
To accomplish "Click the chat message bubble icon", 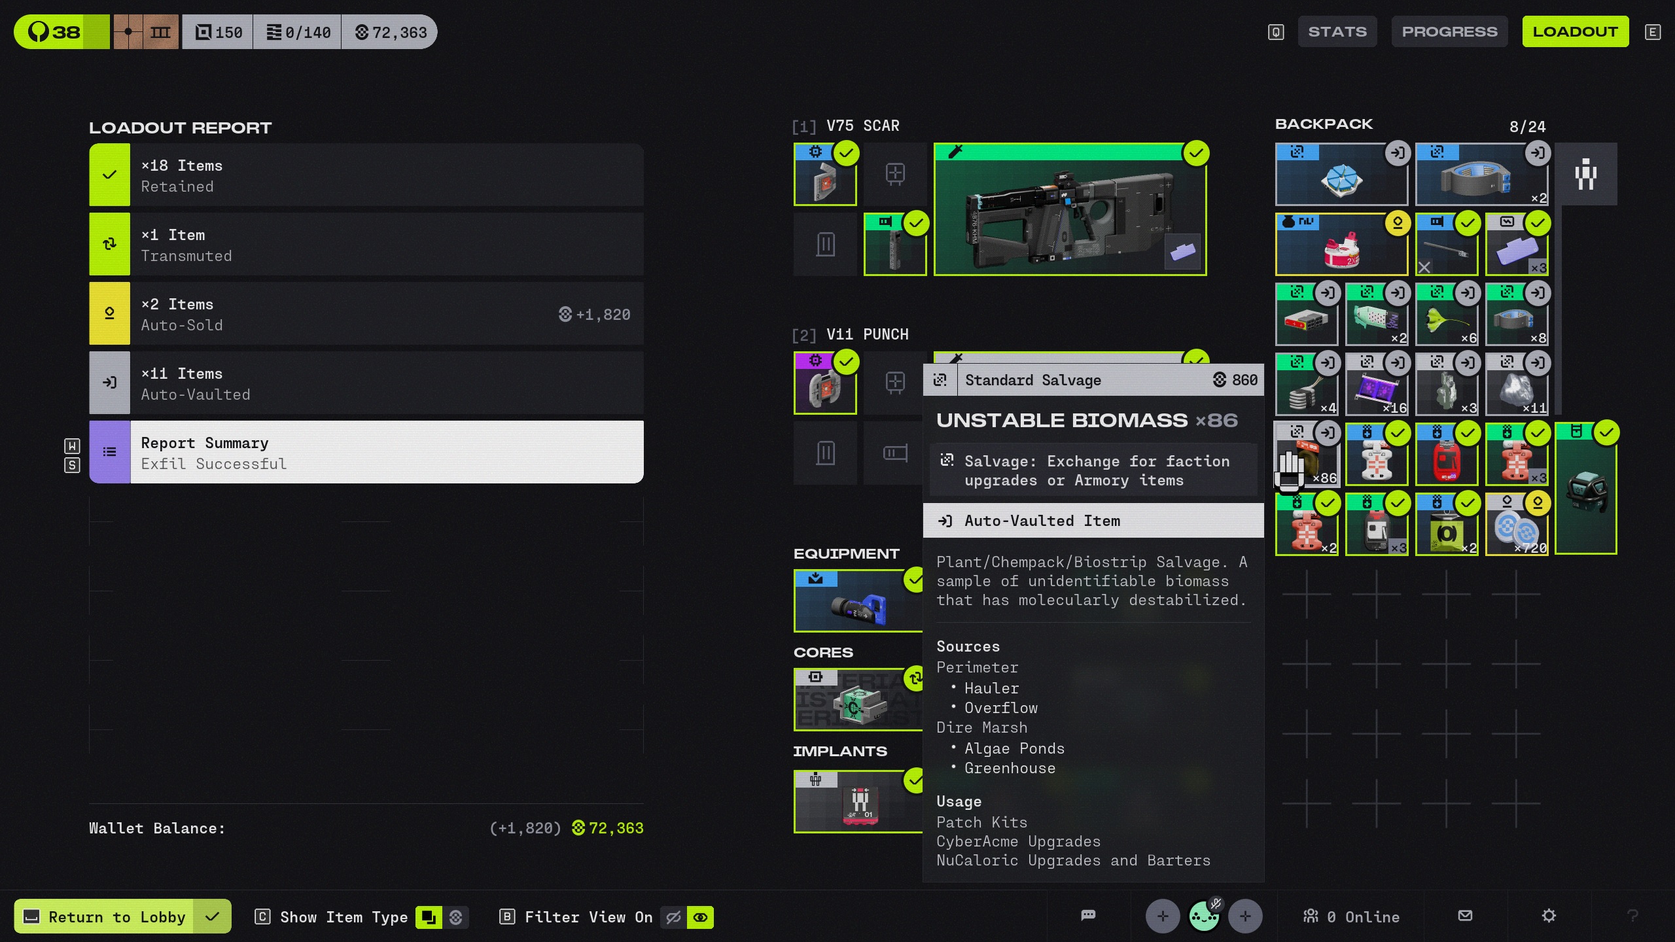I will point(1088,916).
